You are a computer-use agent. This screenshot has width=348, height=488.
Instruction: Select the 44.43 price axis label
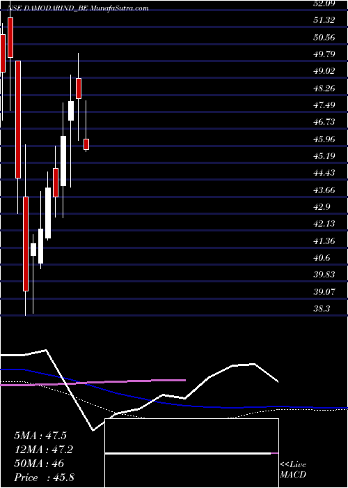click(324, 173)
